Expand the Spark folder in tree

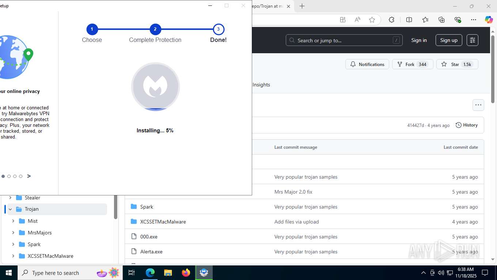(13, 244)
